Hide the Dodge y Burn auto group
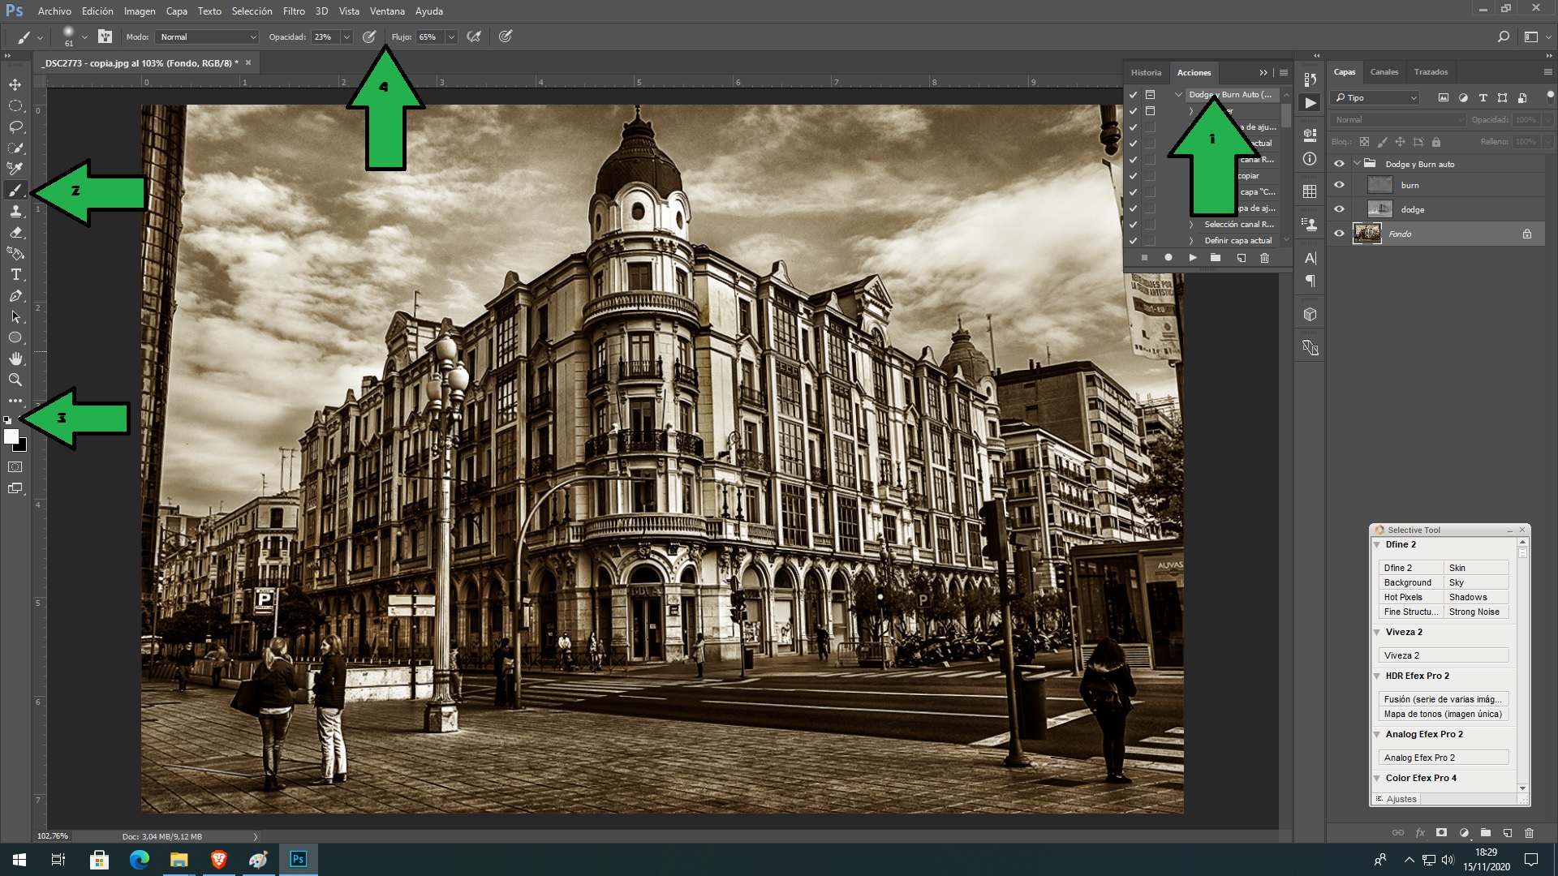This screenshot has height=876, width=1558. click(1340, 164)
